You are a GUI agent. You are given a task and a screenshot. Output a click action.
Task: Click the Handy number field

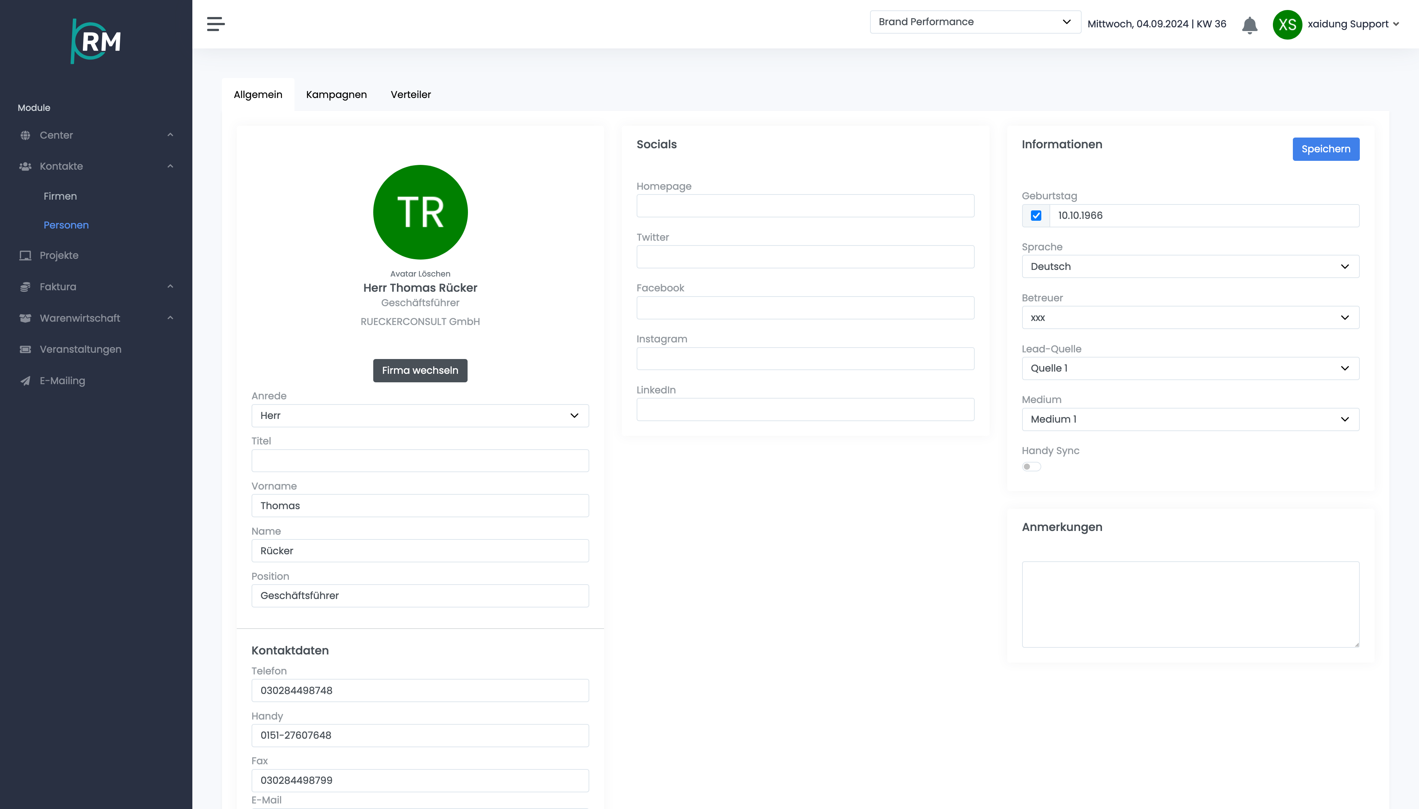click(x=420, y=736)
